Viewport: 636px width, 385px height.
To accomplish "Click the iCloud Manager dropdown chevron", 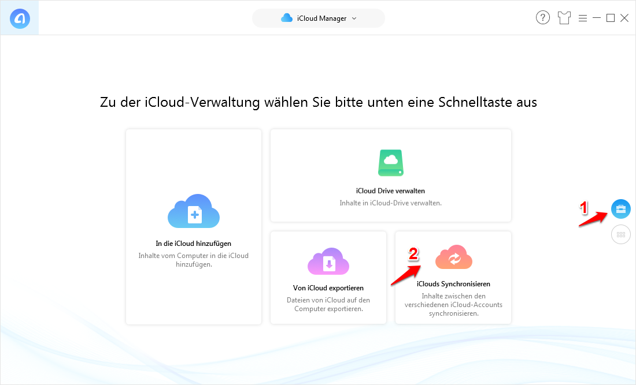I will coord(354,18).
